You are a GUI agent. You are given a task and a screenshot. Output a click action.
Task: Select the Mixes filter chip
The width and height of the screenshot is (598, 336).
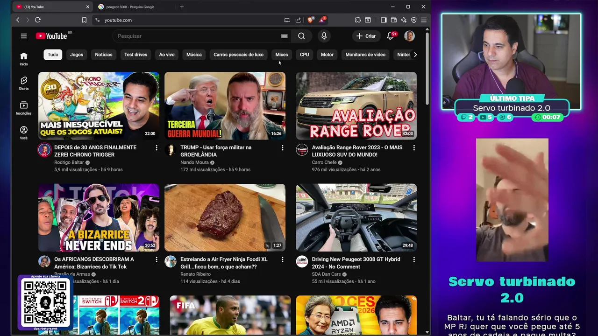pos(282,55)
